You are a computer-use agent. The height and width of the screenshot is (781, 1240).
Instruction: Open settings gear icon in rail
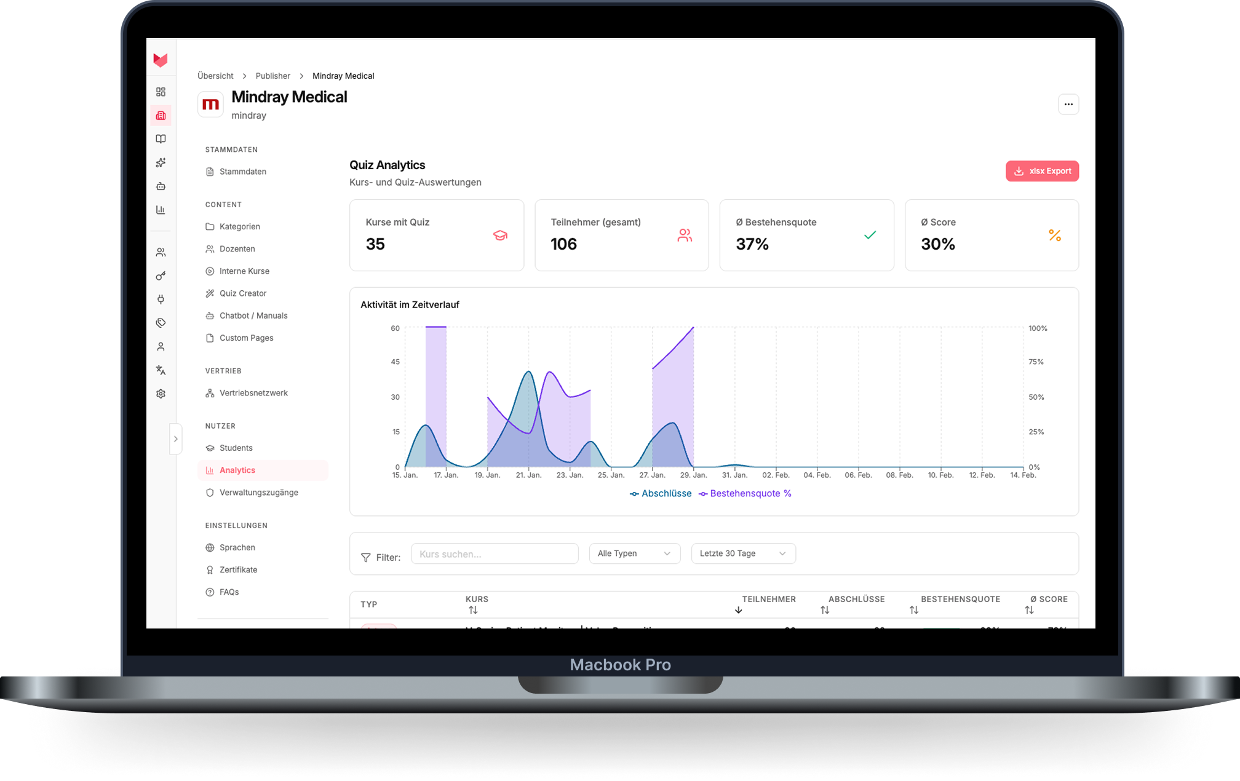point(161,394)
